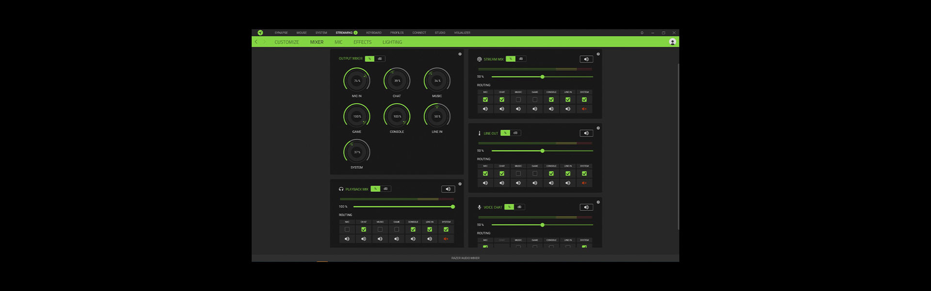
Task: Click the Razer logo in title bar
Action: pyautogui.click(x=260, y=32)
